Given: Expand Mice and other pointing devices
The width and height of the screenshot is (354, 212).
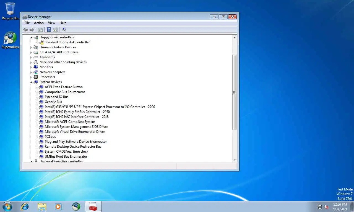Looking at the screenshot, I should point(31,62).
